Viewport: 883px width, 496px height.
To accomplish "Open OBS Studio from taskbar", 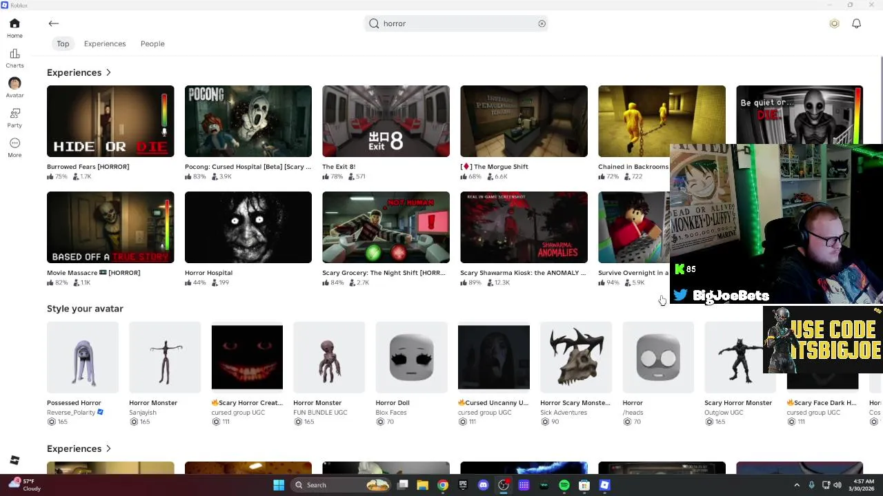I will (504, 485).
